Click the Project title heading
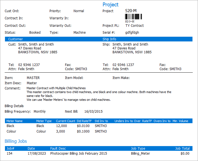Screen dimensions: 198x161 pos(110,4)
